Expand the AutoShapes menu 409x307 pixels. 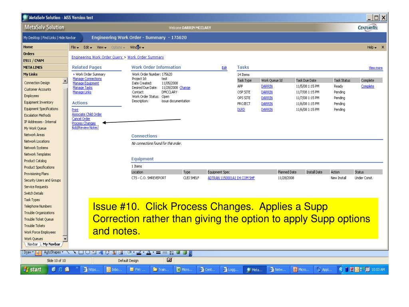[54, 253]
